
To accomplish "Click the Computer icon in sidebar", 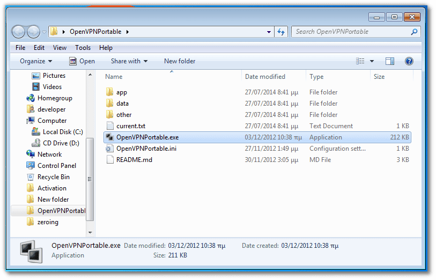I will [x=31, y=121].
